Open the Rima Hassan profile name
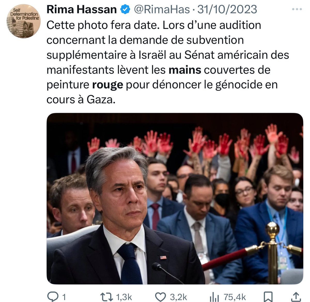The width and height of the screenshot is (310, 302). click(x=82, y=10)
